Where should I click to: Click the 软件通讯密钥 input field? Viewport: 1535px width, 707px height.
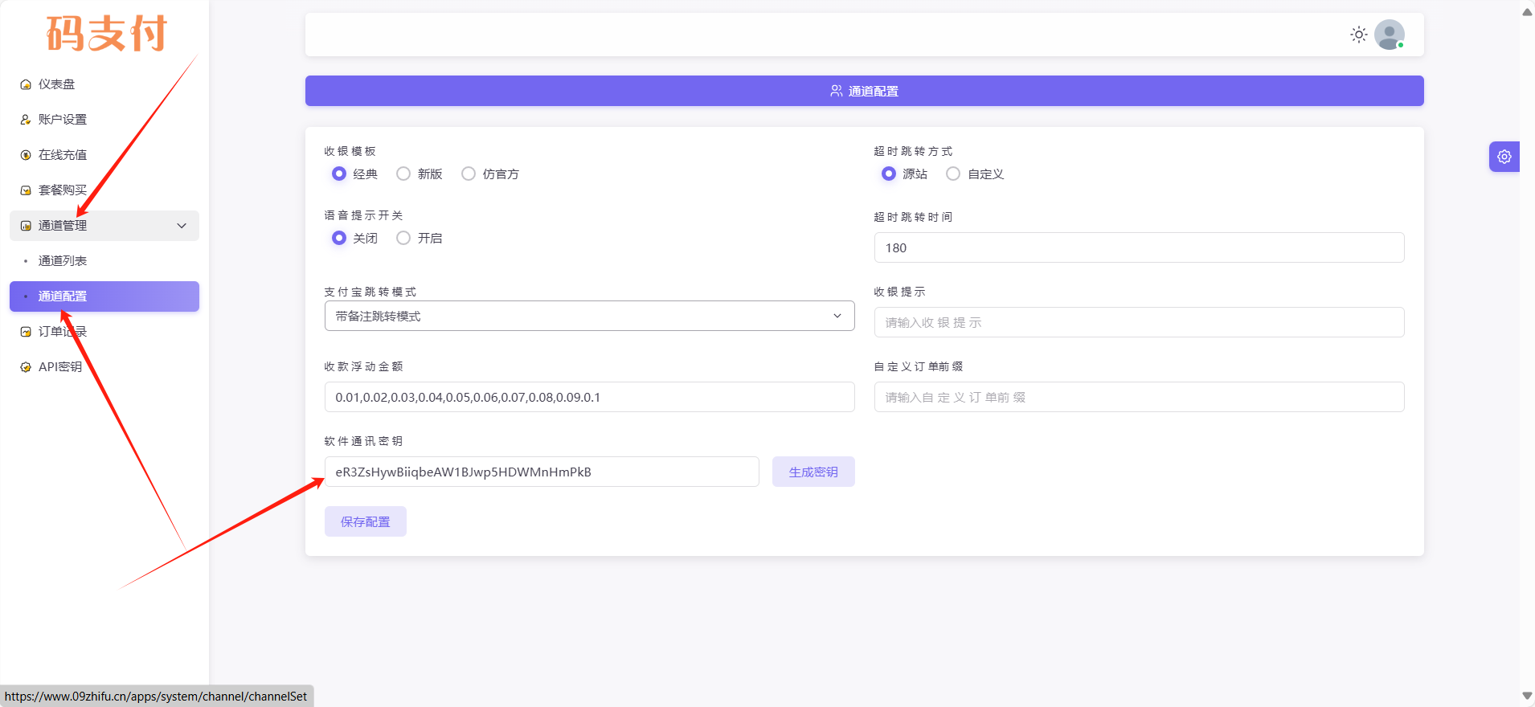(x=542, y=472)
